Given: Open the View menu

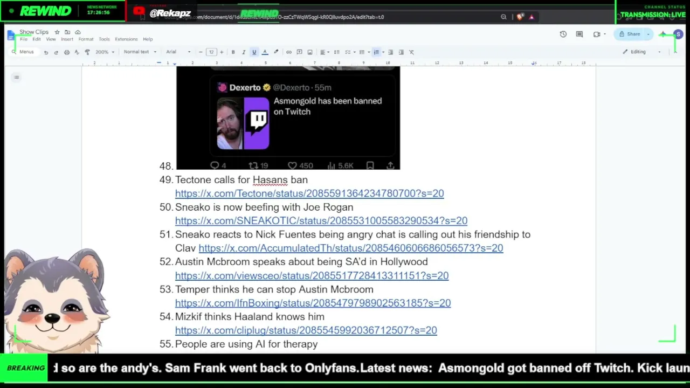Looking at the screenshot, I should [51, 39].
